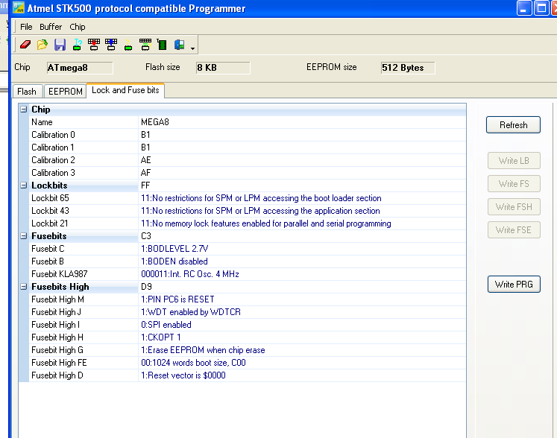Switch to the EEPROM tab

pos(65,92)
